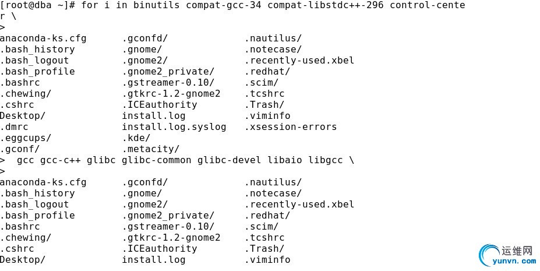Click .metacity/ directory name

(151, 149)
